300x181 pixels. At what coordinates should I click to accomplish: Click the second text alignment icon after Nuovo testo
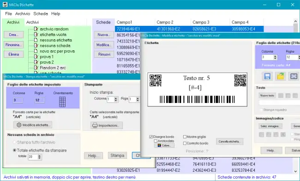coord(288,96)
